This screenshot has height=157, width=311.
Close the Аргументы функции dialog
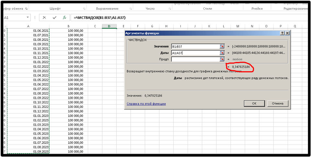pyautogui.click(x=287, y=33)
